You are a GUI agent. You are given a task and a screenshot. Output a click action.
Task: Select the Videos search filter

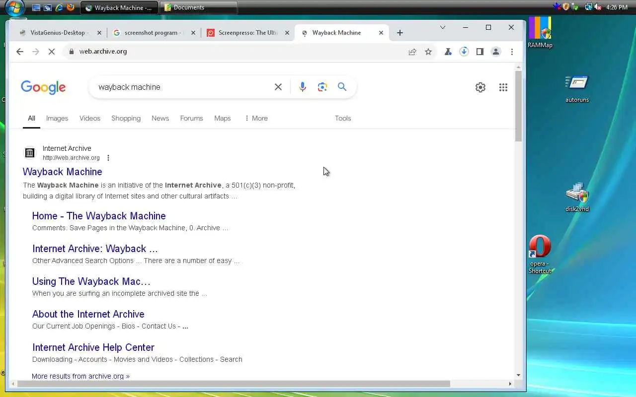tap(90, 118)
